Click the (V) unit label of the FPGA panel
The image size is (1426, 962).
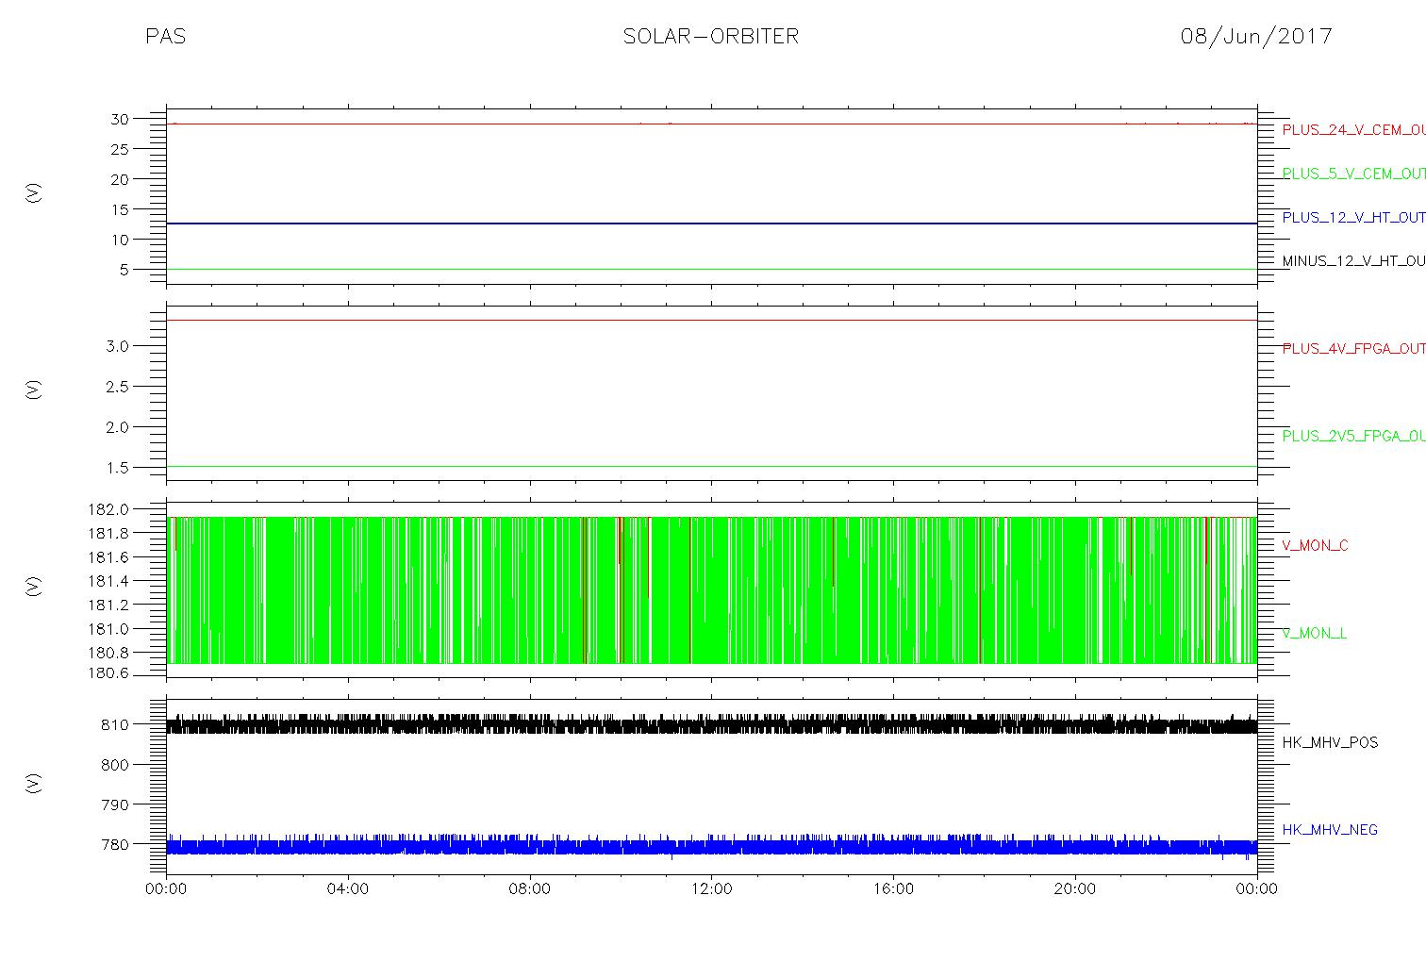33,390
